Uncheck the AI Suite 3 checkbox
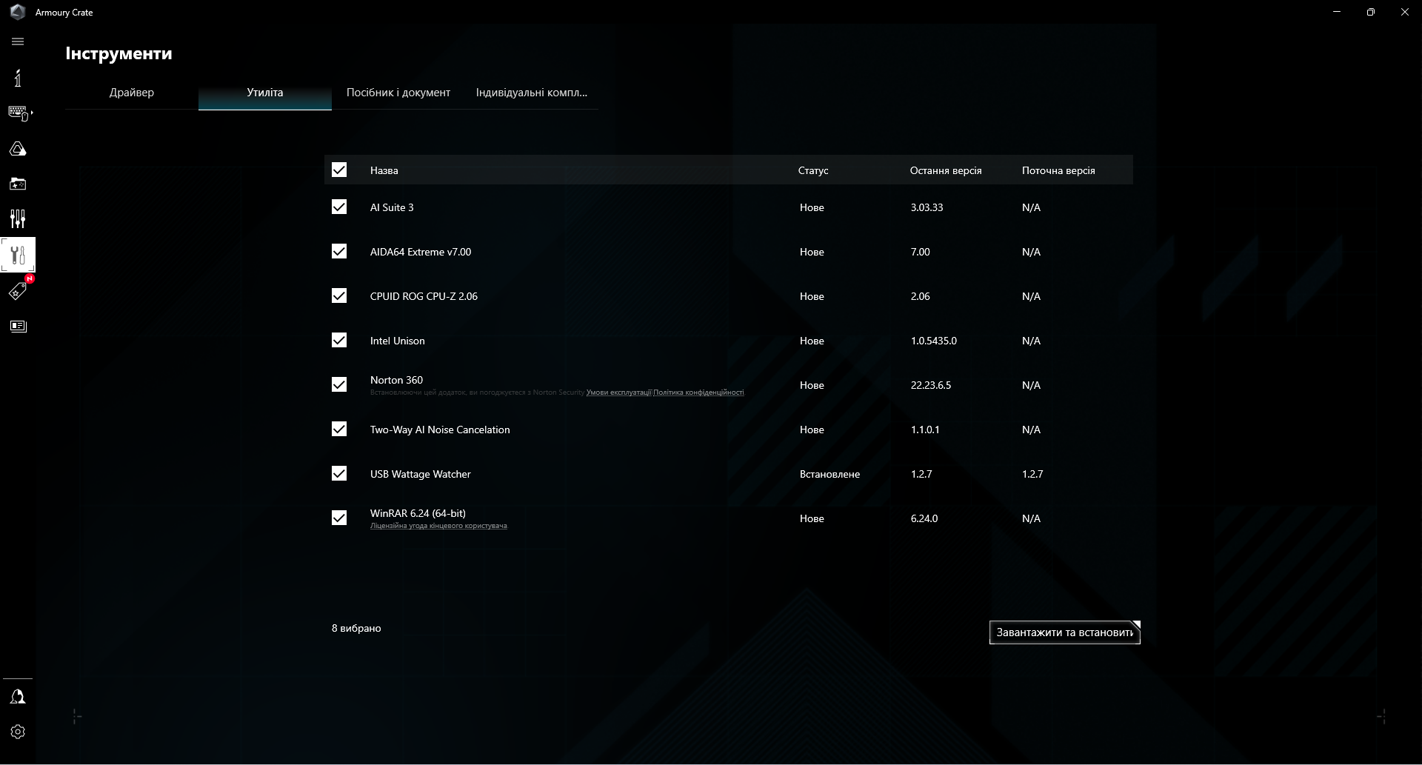1422x765 pixels. click(339, 207)
